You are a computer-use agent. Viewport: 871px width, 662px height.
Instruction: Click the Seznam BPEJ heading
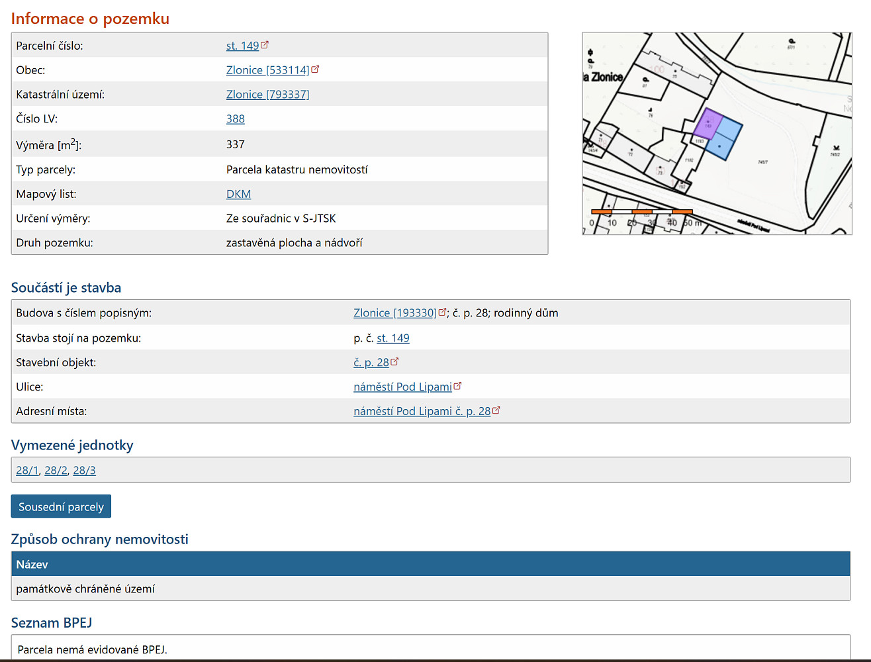pyautogui.click(x=52, y=623)
